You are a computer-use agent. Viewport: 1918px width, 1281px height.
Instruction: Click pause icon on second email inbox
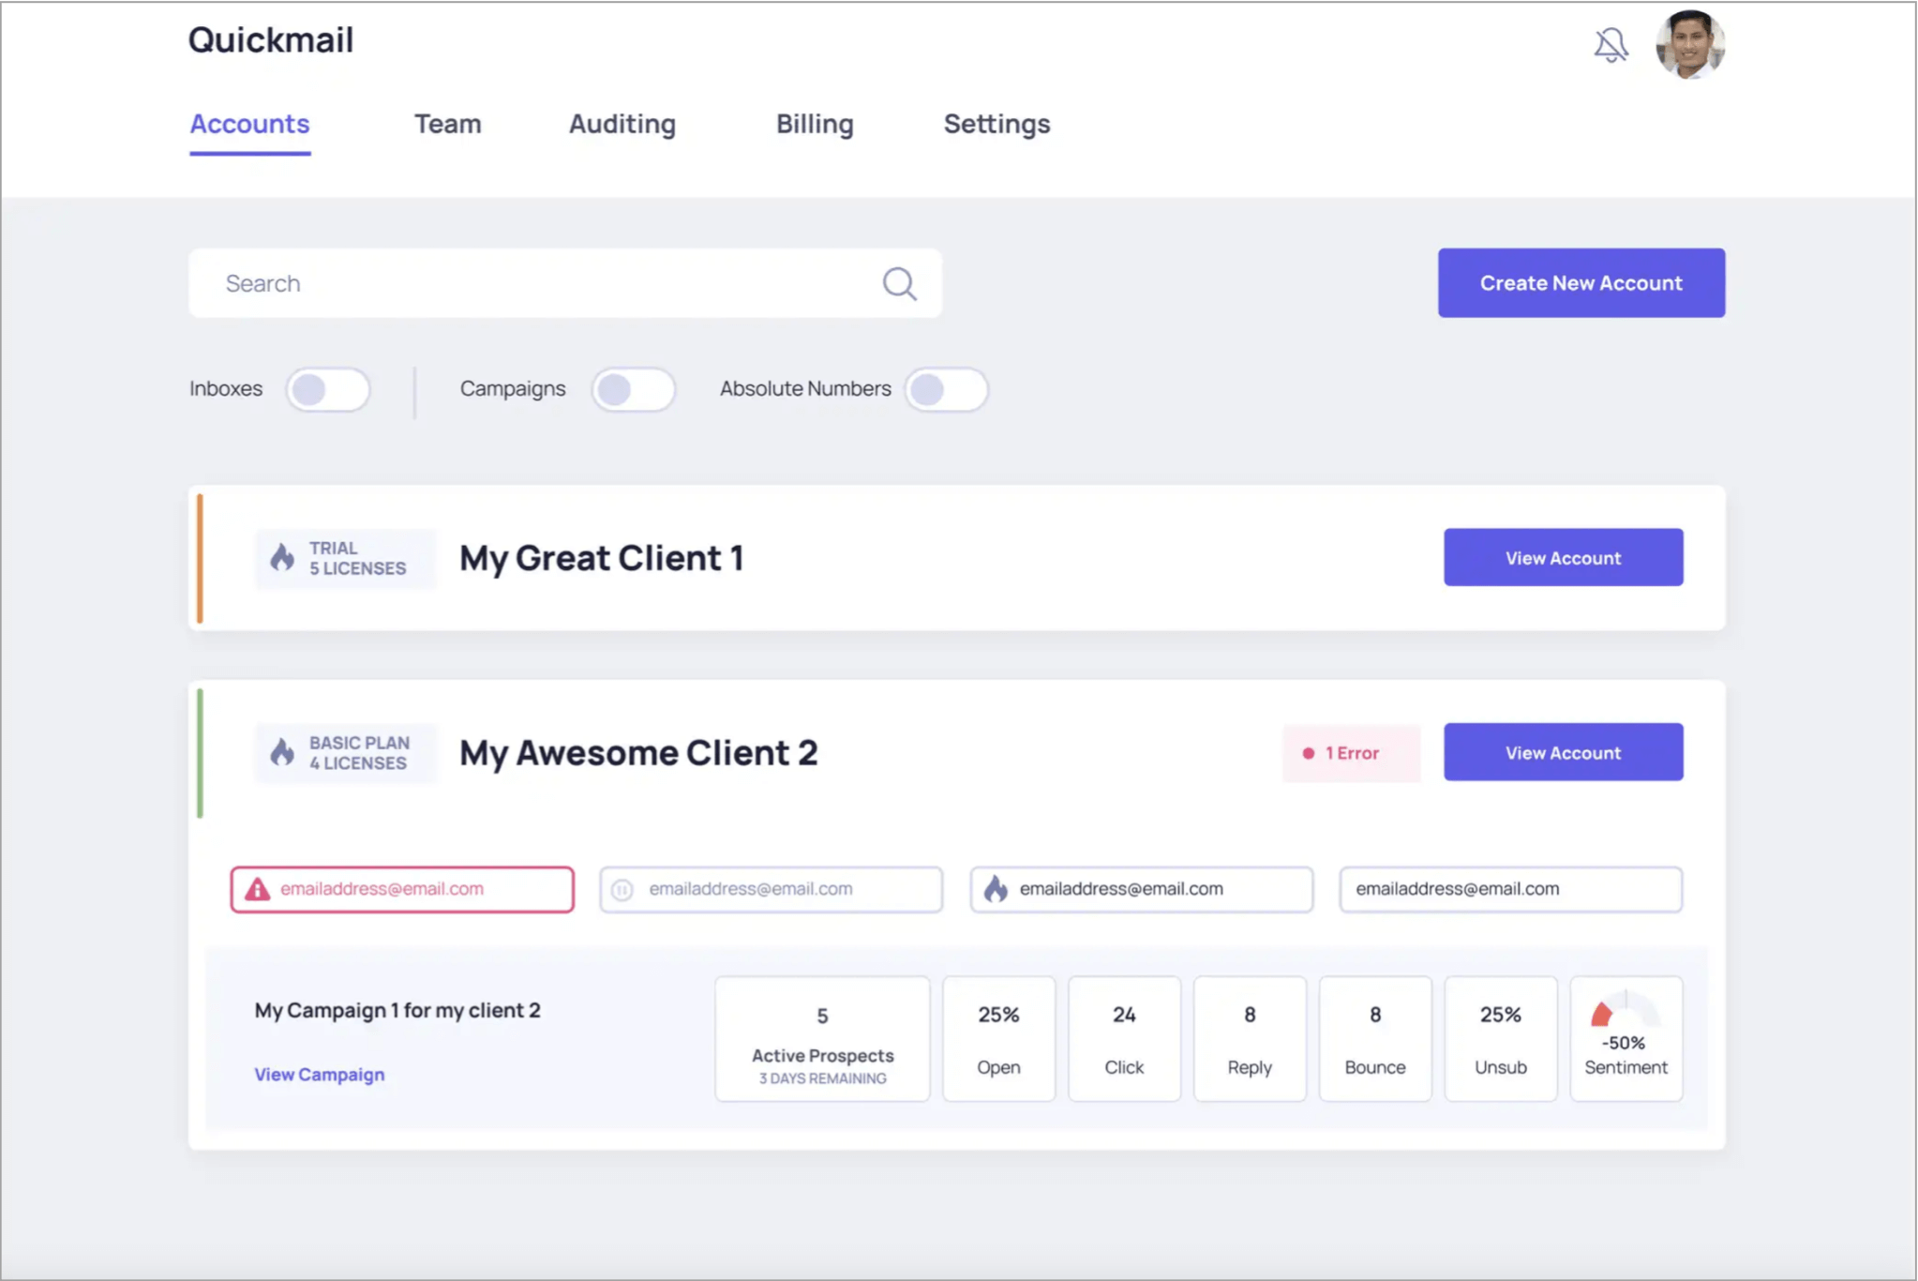(622, 889)
